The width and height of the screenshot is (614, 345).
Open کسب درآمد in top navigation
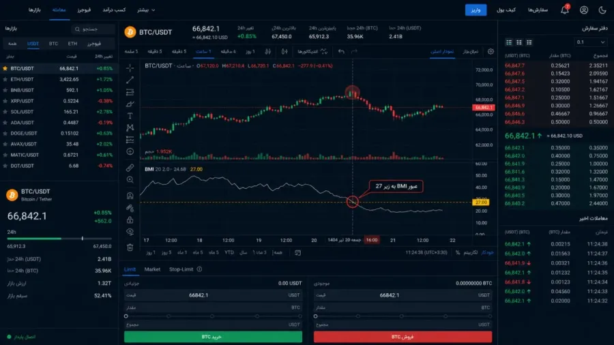click(x=114, y=10)
